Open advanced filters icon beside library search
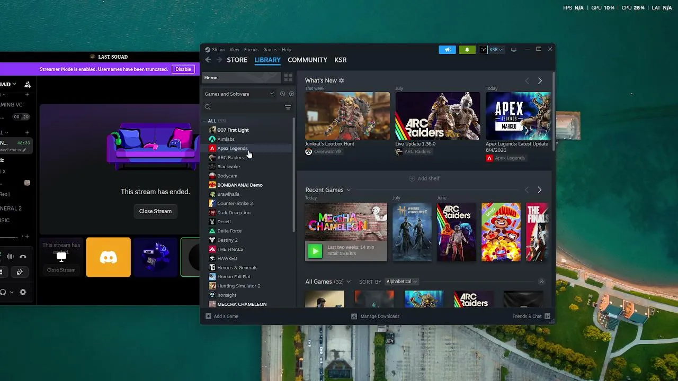Viewport: 678px width, 381px height. 288,107
